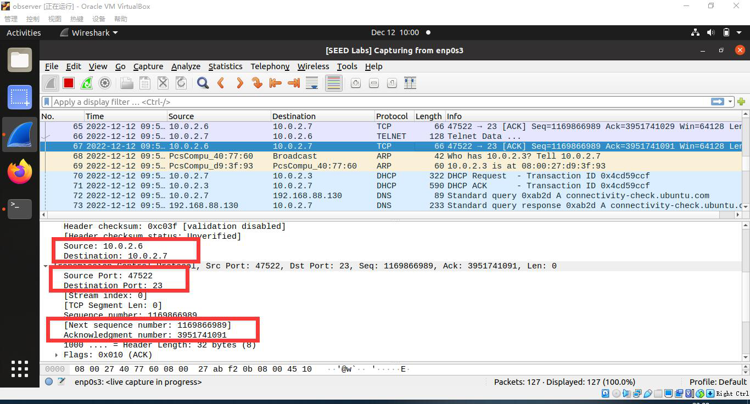Expand the Flags: 0x010 (ACK) field
This screenshot has height=404, width=750.
[56, 355]
